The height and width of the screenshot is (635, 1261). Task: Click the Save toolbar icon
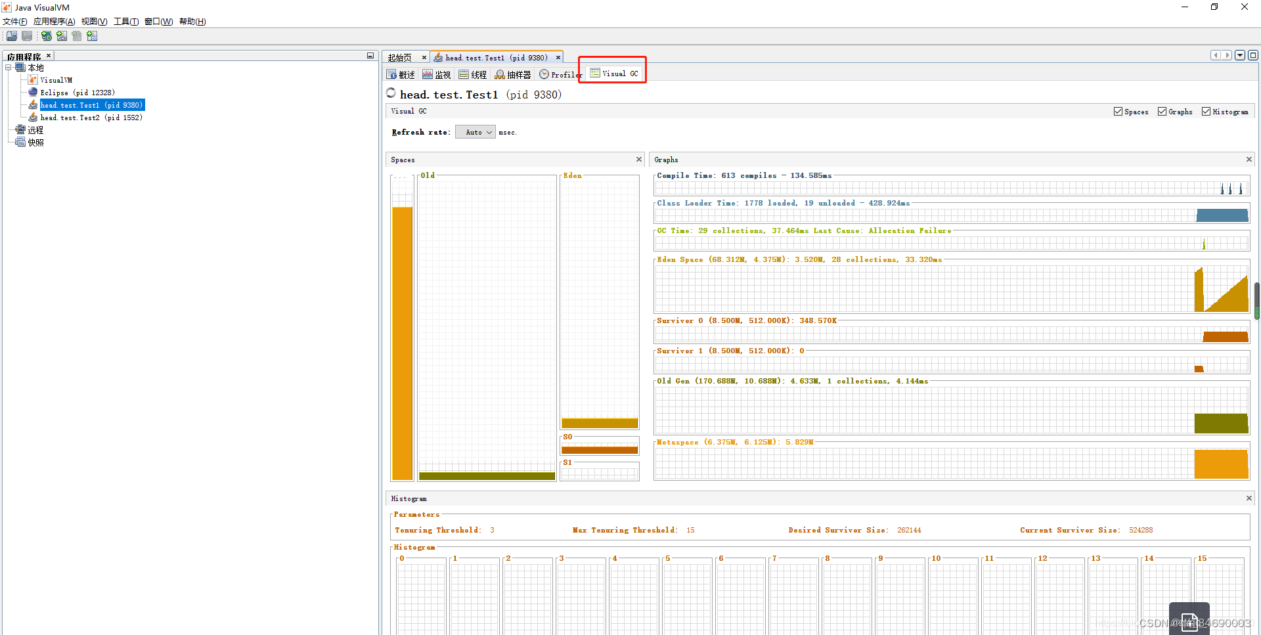[x=27, y=36]
